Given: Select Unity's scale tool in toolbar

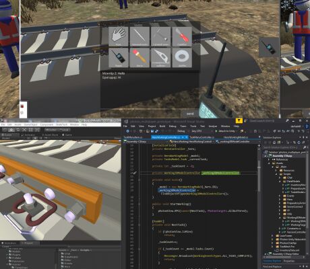Looking at the screenshot, I should [24, 130].
